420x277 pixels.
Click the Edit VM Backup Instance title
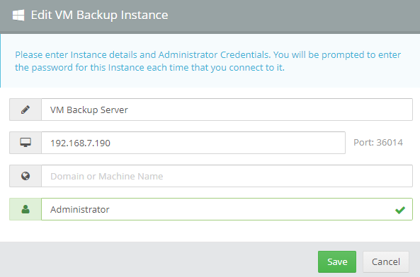pos(99,15)
